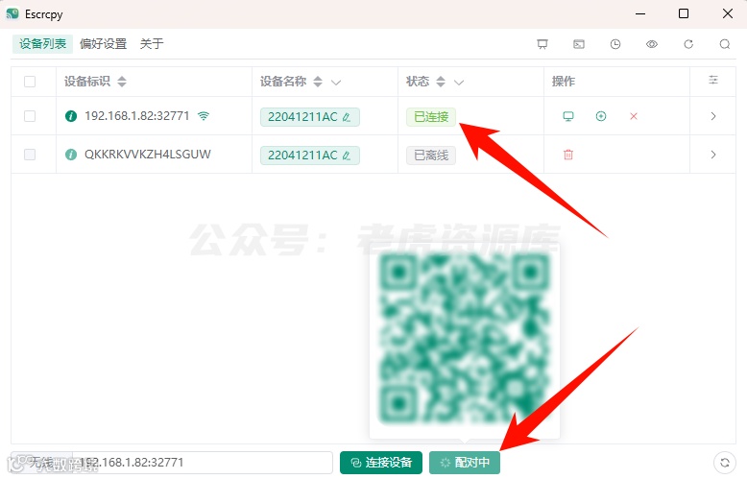Delete the offline device with trash icon
This screenshot has width=747, height=479.
click(567, 155)
